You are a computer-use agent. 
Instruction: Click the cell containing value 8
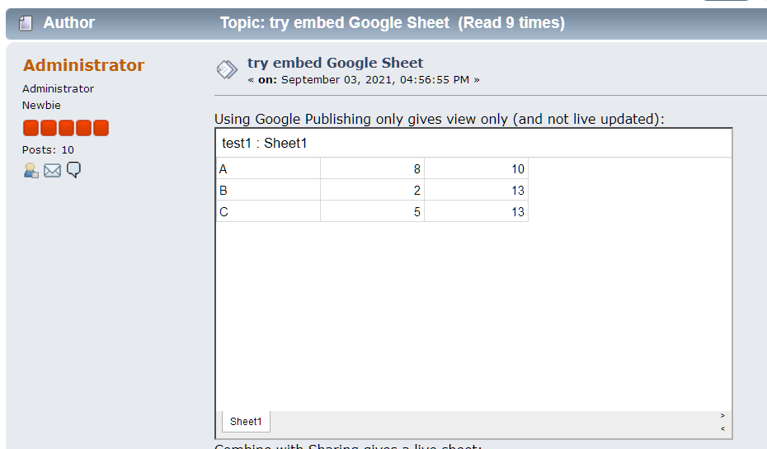[x=372, y=168]
